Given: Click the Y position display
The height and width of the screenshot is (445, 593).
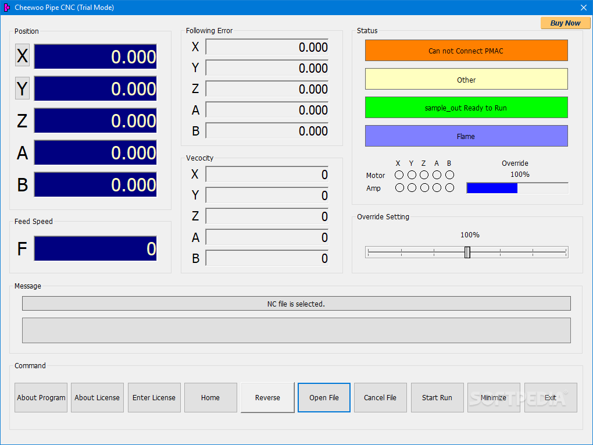Looking at the screenshot, I should tap(95, 88).
